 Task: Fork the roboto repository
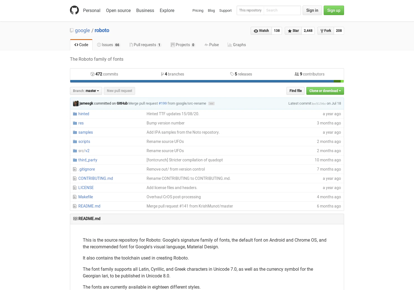326,31
